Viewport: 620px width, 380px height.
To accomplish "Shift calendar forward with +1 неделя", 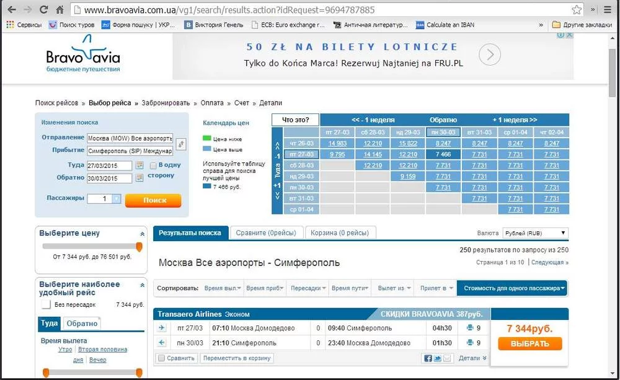I will pyautogui.click(x=515, y=120).
